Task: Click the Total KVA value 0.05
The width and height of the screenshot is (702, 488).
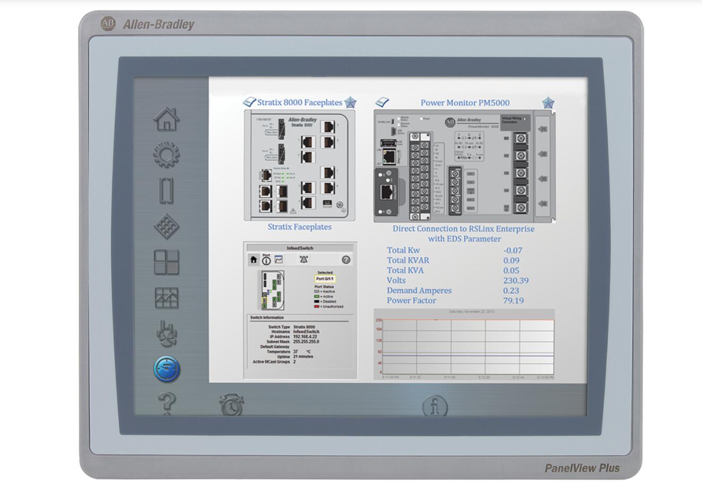Action: (512, 271)
